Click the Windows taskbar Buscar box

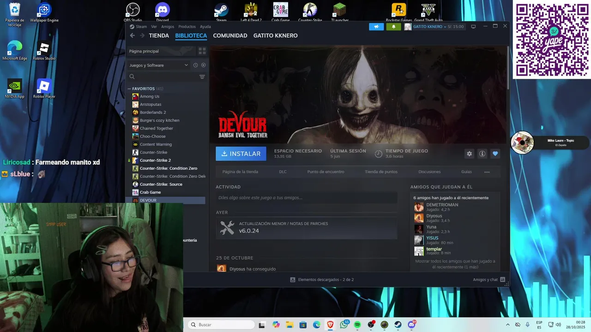click(x=221, y=325)
